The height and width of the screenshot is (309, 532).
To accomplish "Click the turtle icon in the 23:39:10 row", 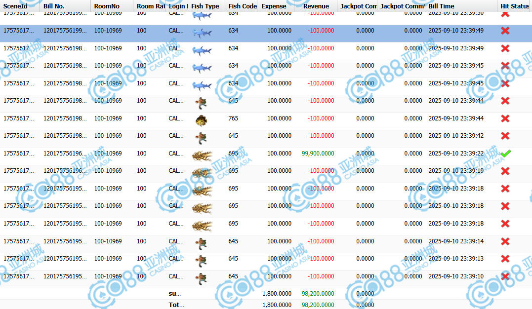I will [x=201, y=277].
